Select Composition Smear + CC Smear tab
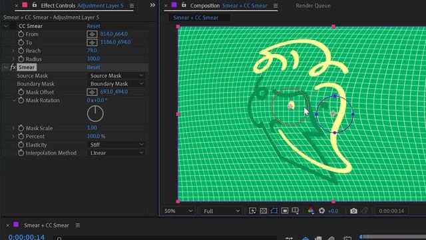 (x=228, y=5)
